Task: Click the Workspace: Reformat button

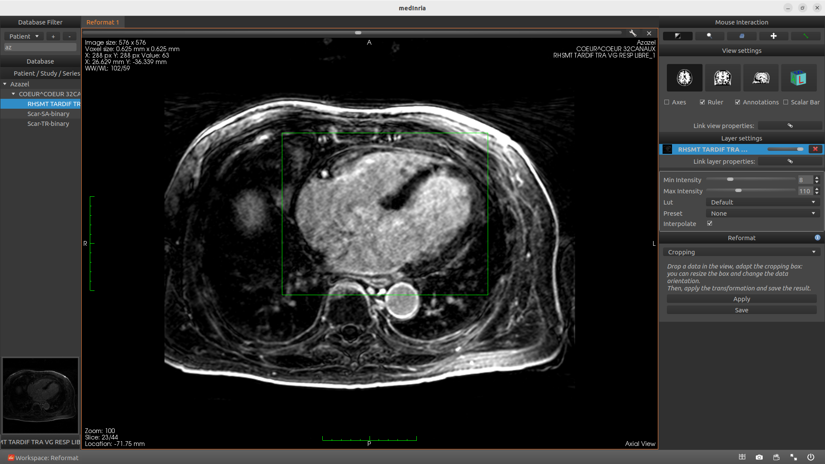Action: [x=43, y=458]
